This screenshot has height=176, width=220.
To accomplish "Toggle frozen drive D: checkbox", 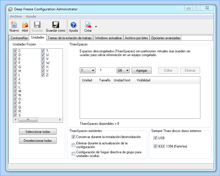I will (15, 55).
